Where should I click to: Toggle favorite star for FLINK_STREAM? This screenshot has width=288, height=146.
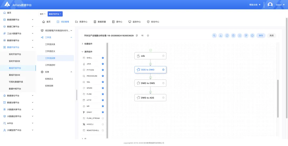click(103, 118)
